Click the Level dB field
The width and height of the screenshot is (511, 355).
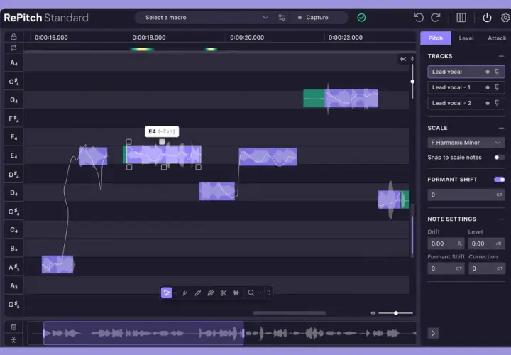pyautogui.click(x=487, y=244)
